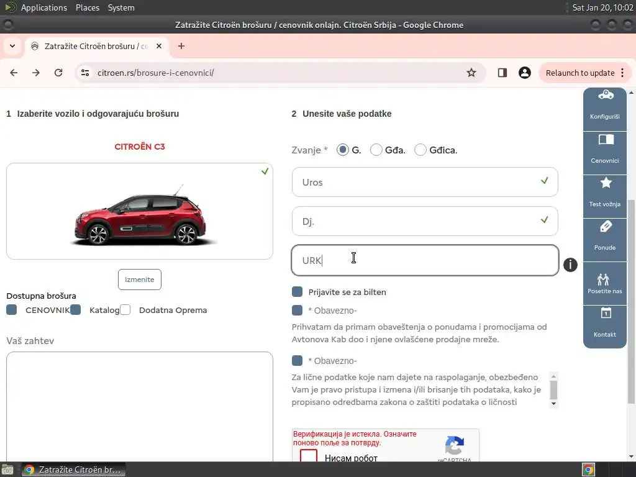Open the Places menu
The height and width of the screenshot is (477, 636).
click(87, 7)
